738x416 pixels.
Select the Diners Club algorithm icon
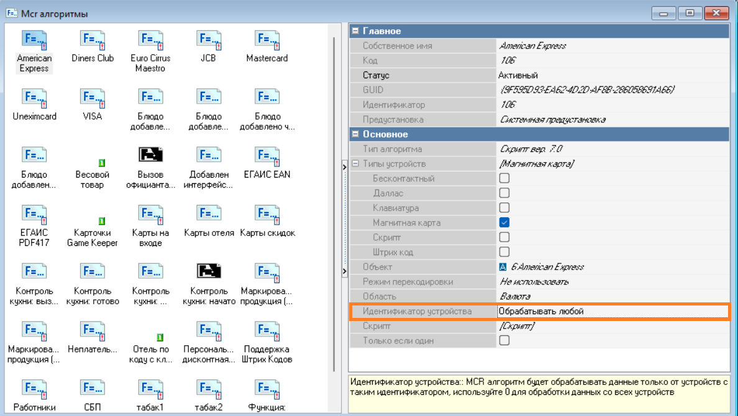tap(93, 41)
